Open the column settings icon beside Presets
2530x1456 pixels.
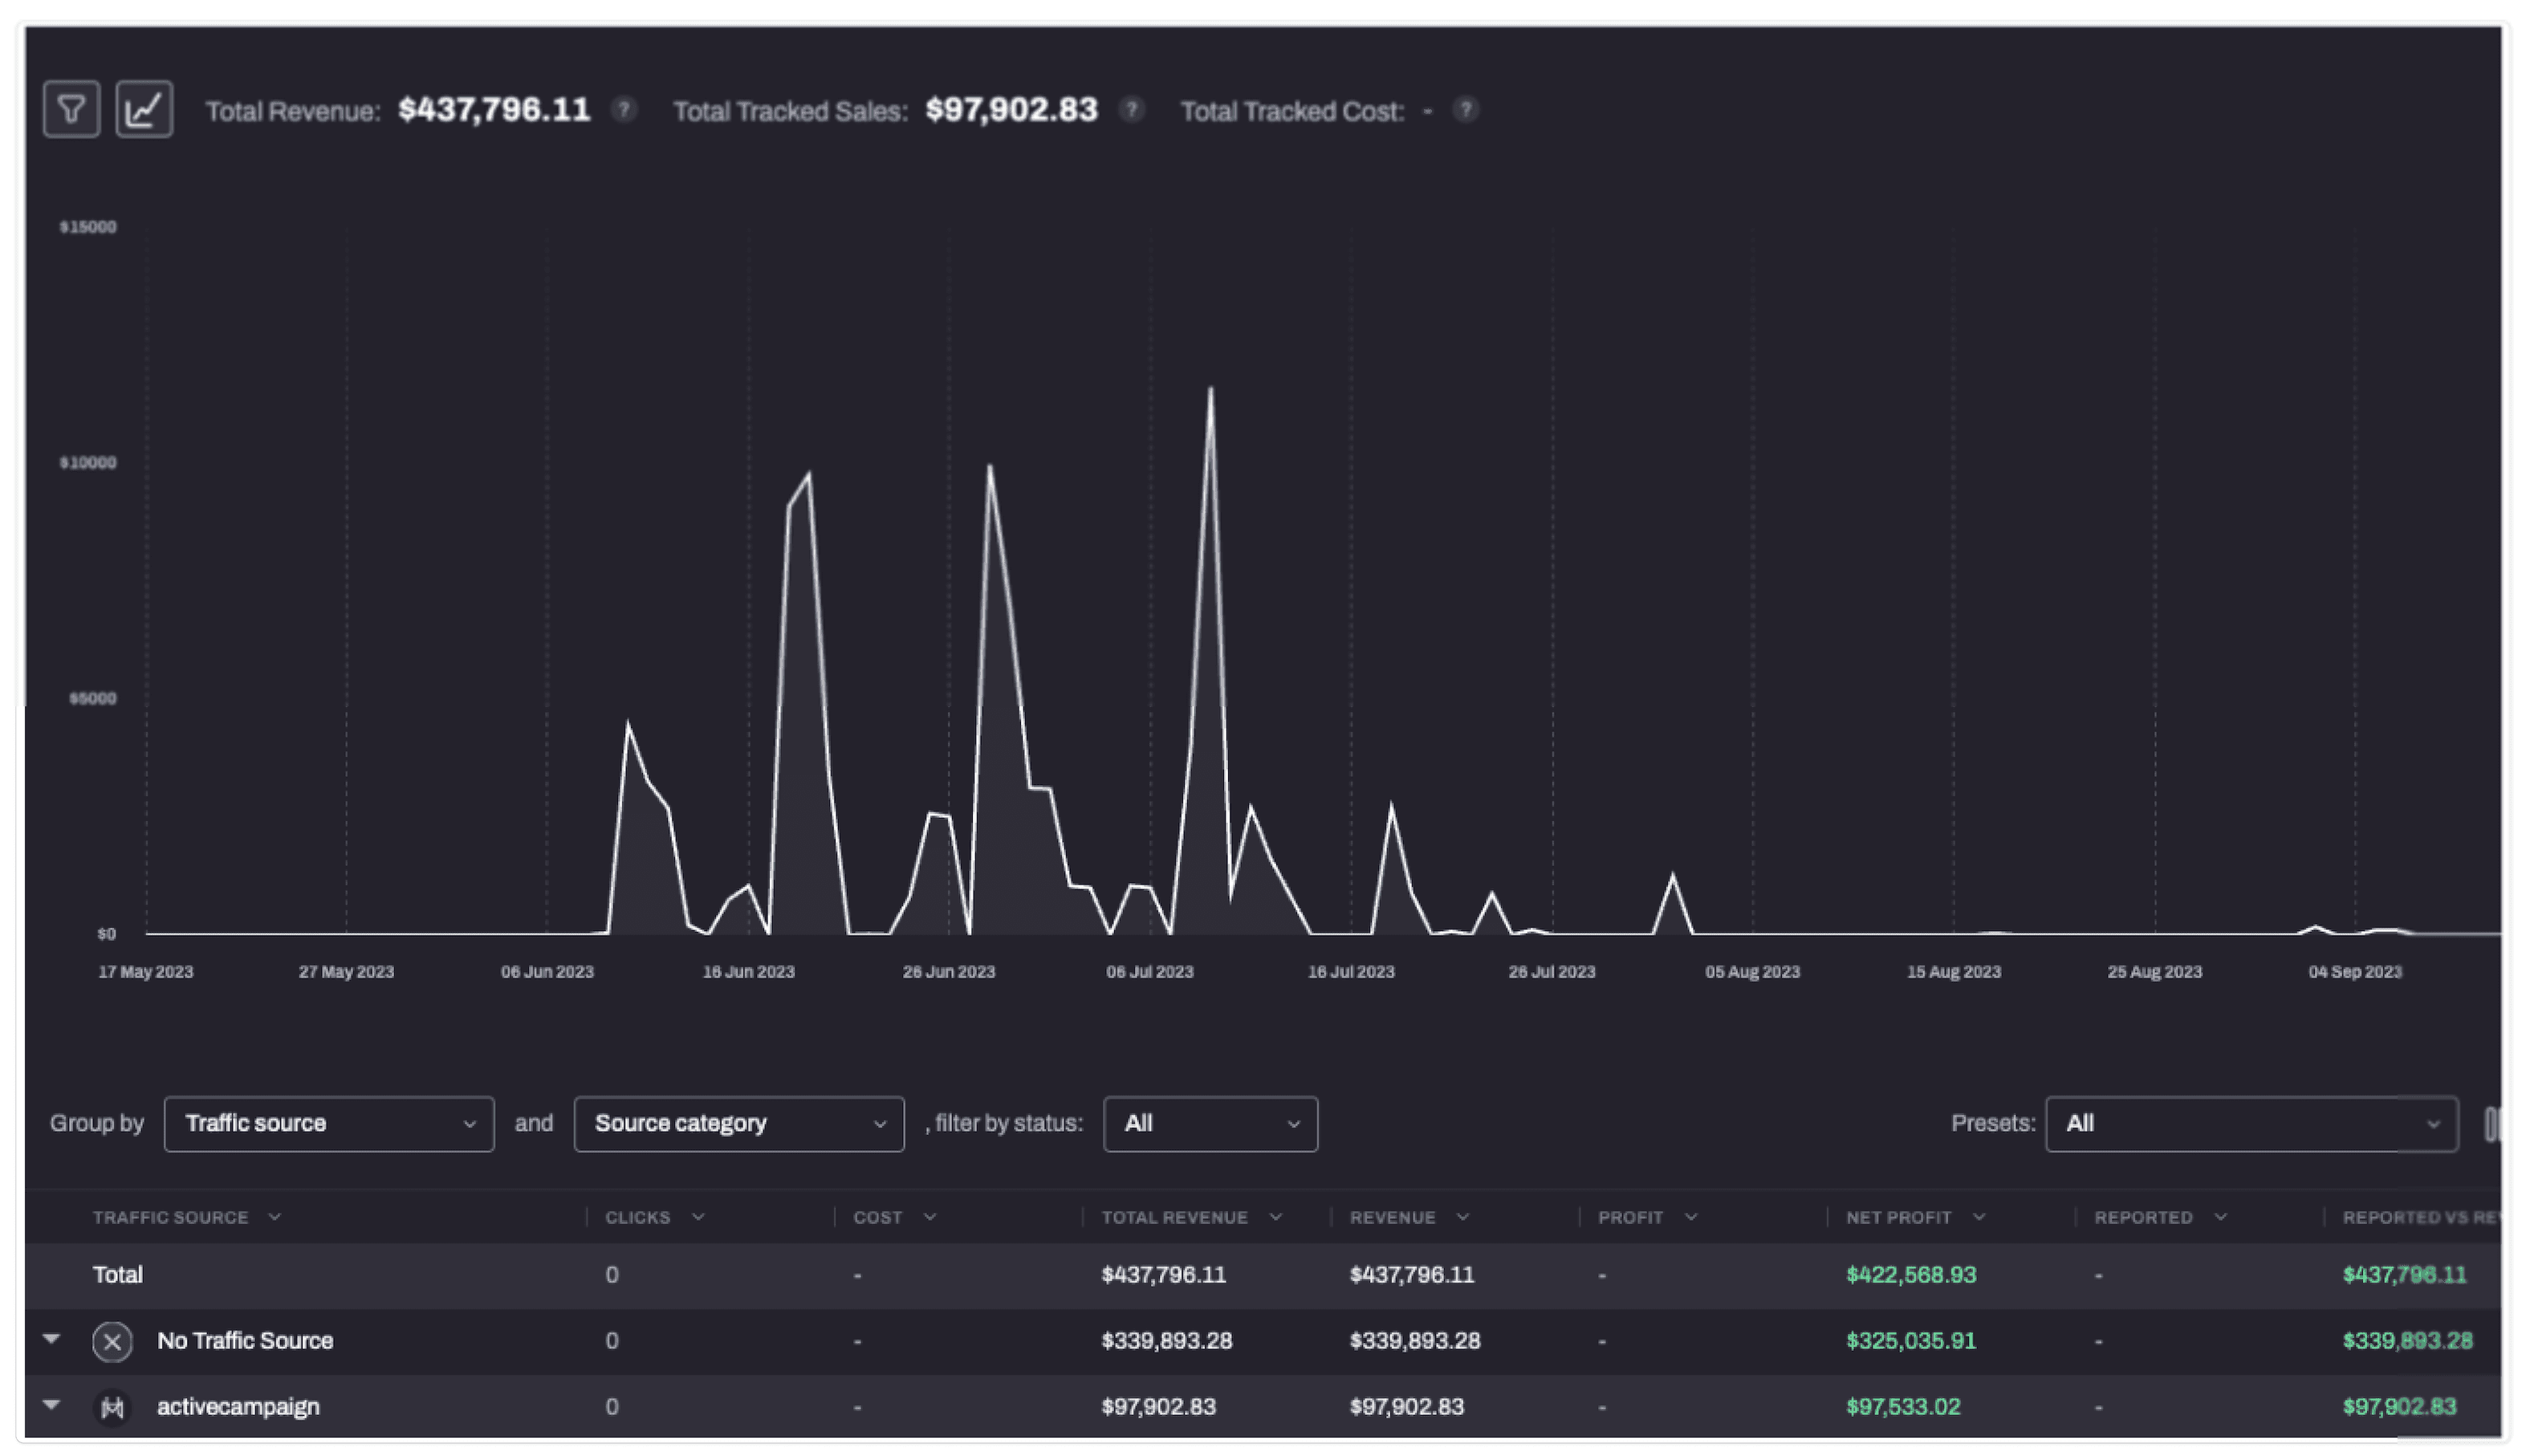[2492, 1124]
